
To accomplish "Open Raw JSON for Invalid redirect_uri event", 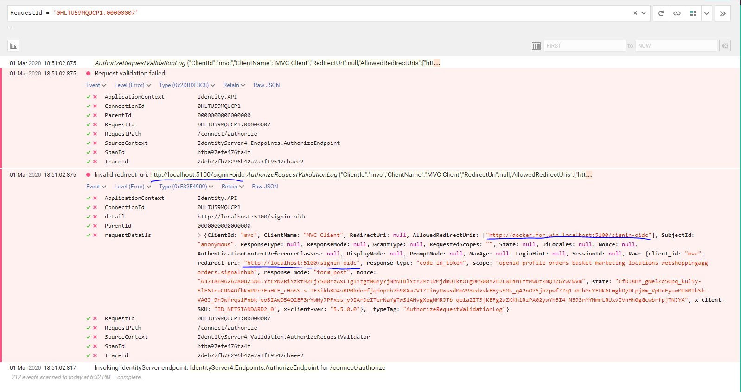I will [x=265, y=187].
